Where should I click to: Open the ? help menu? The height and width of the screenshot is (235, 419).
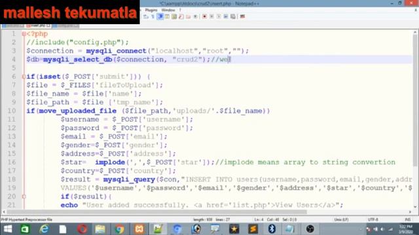pos(180,10)
